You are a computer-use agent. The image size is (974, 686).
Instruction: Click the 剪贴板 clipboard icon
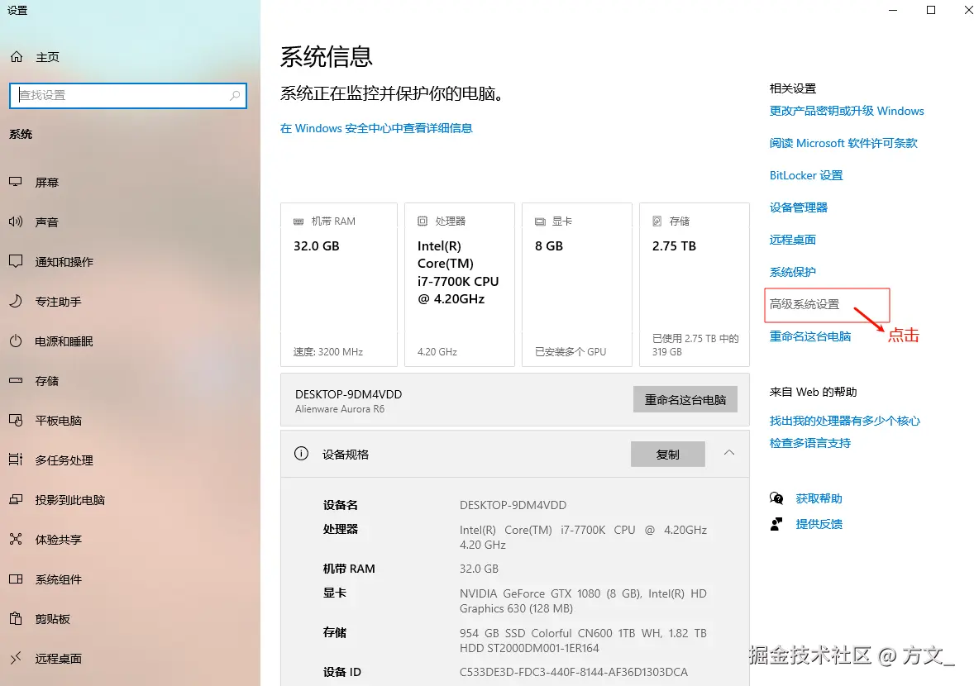pos(16,619)
